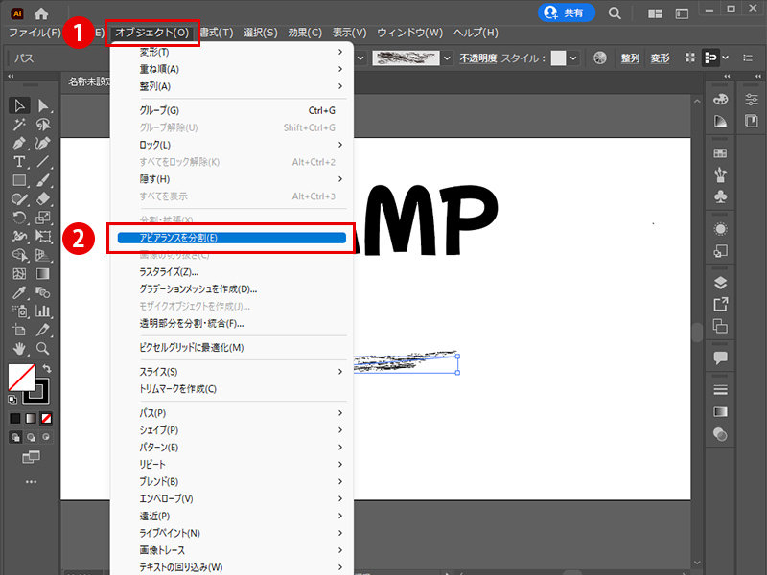The width and height of the screenshot is (767, 575).
Task: Open the Swatches panel
Action: point(721,153)
